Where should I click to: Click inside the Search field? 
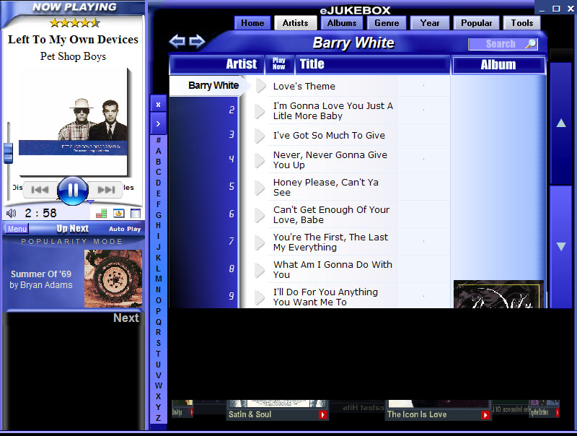[498, 44]
